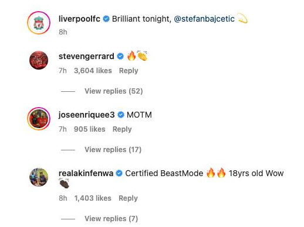
Task: Reply to joseenriquee3's MOTM comment
Action: 122,129
